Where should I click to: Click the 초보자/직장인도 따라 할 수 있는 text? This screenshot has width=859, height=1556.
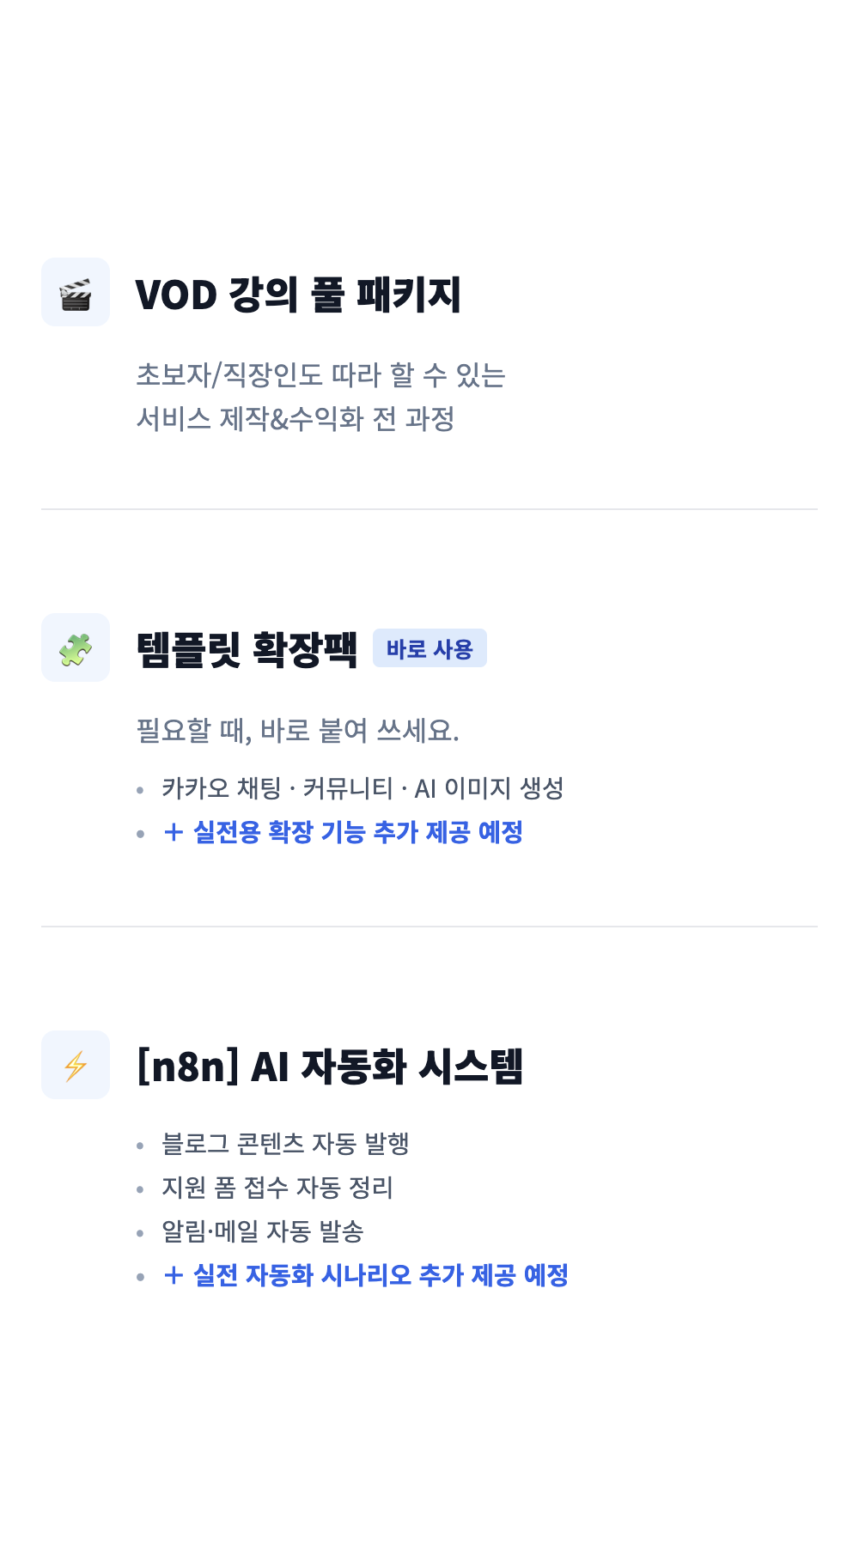[x=320, y=374]
